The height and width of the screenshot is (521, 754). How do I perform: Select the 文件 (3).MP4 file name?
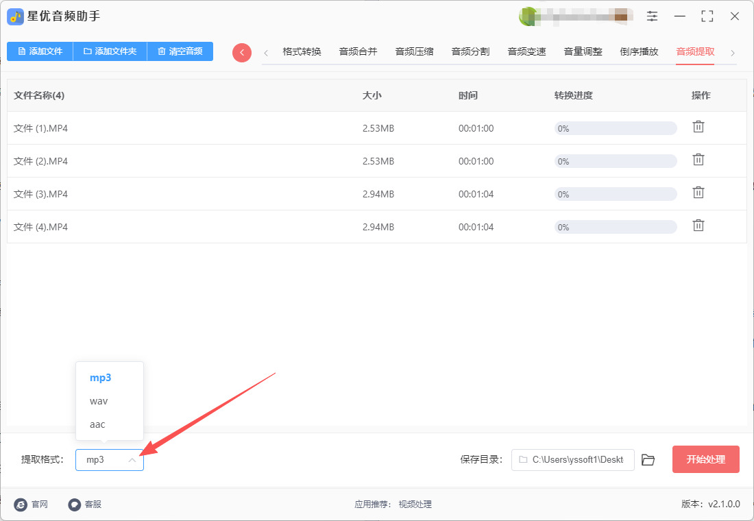(x=41, y=195)
